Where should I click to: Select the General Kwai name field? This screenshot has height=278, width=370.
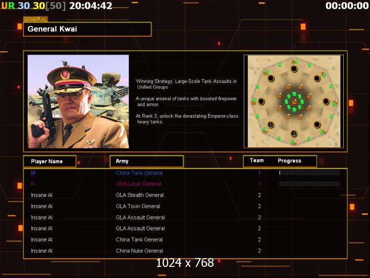click(87, 29)
